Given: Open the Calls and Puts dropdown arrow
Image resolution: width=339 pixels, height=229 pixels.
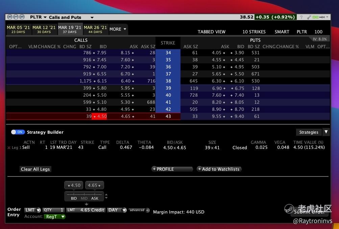Looking at the screenshot, I should pos(92,18).
